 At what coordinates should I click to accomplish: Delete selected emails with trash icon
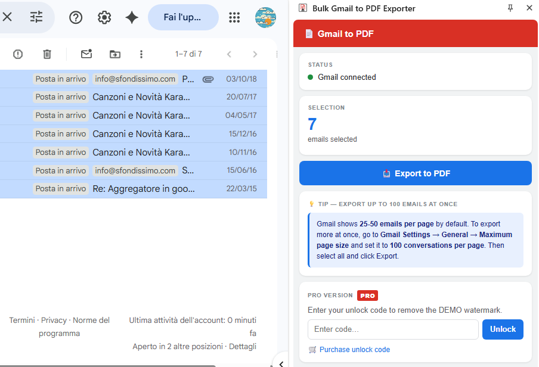[x=47, y=54]
